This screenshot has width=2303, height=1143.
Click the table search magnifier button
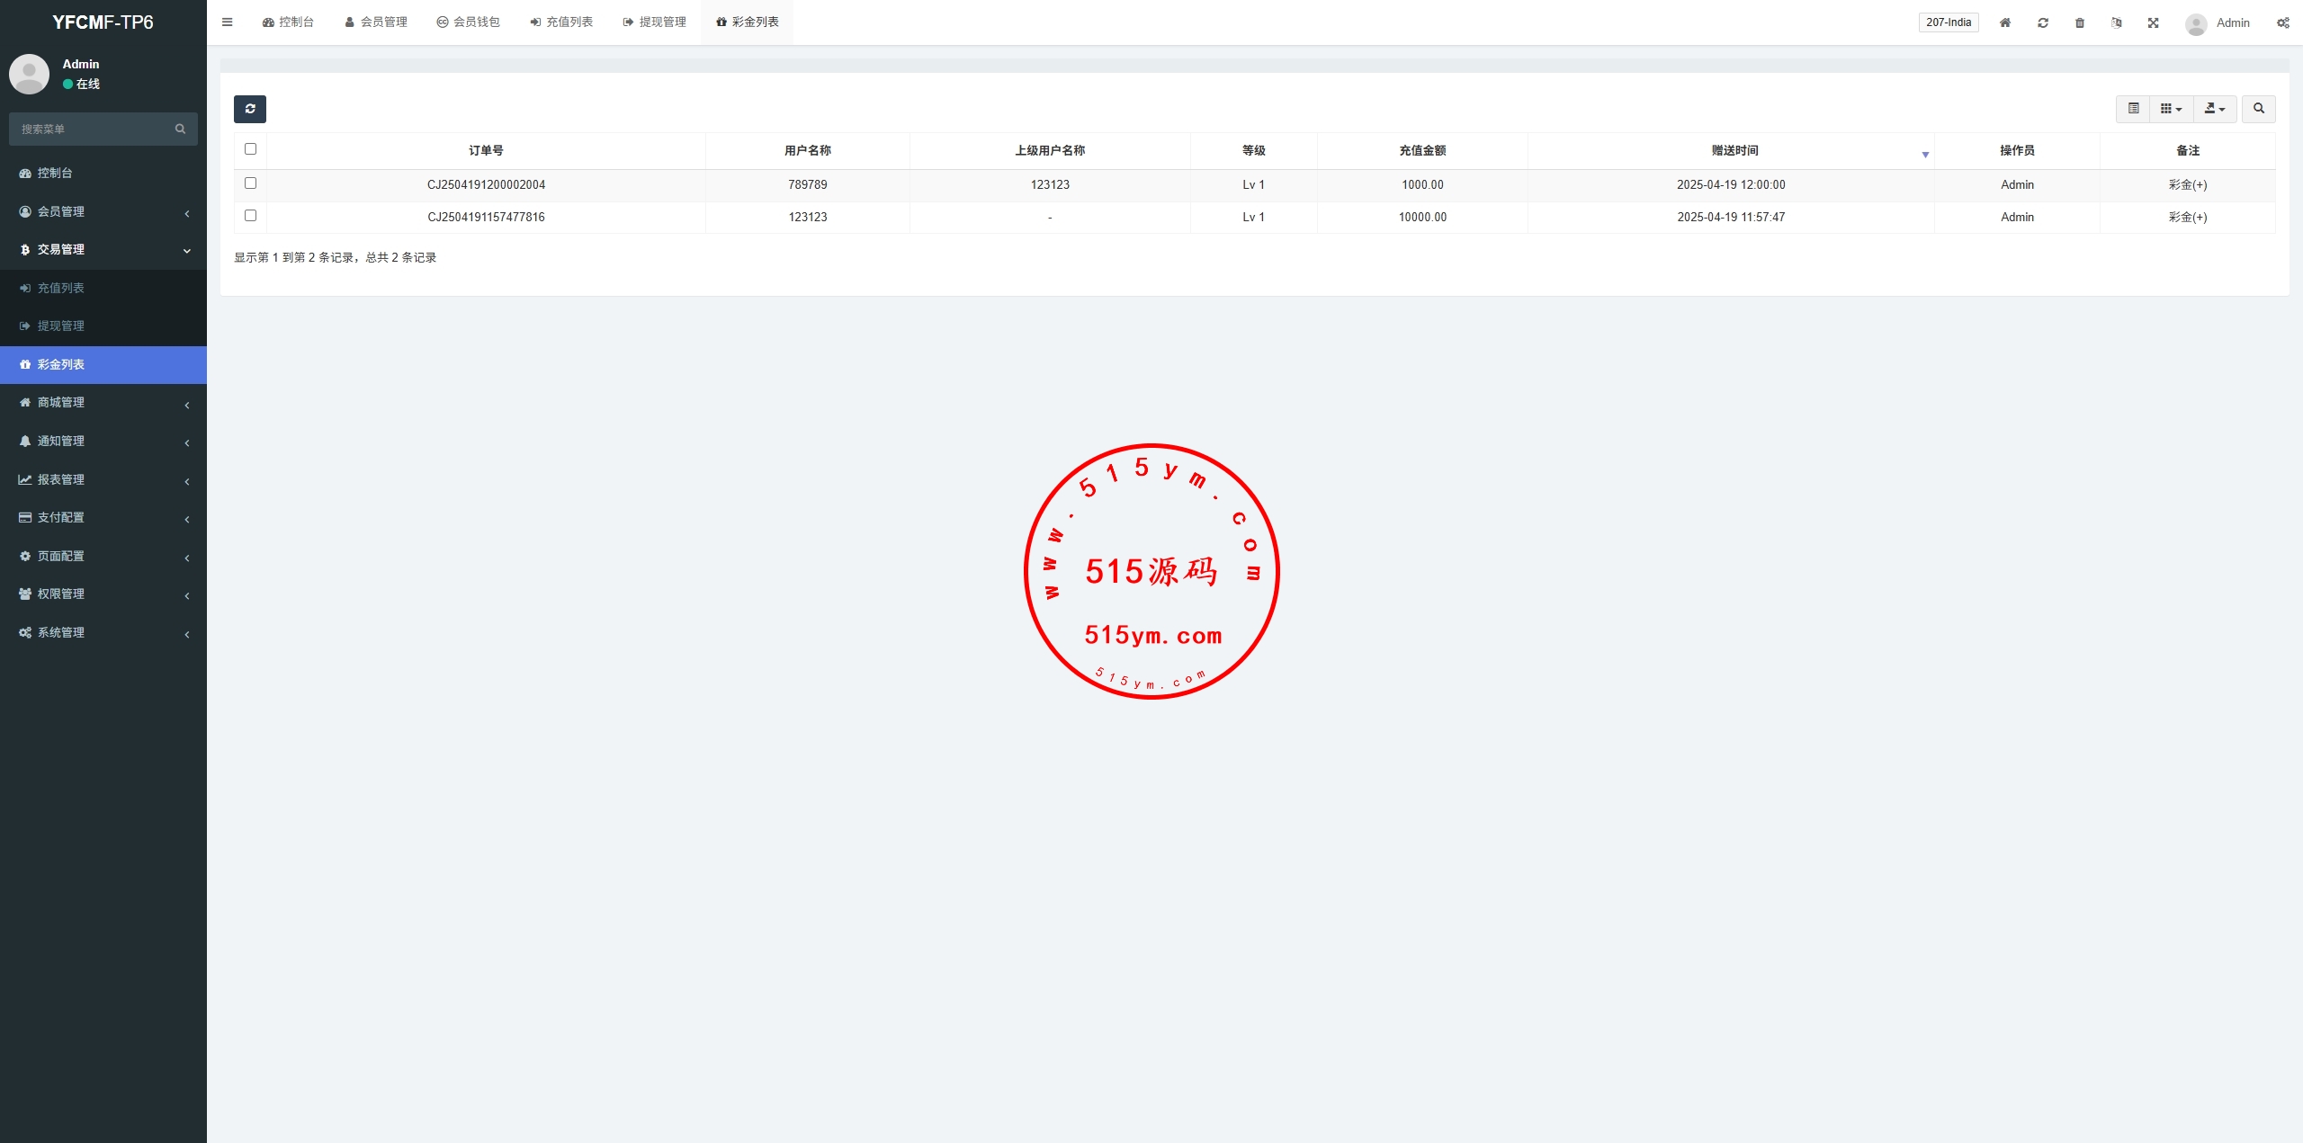2259,109
